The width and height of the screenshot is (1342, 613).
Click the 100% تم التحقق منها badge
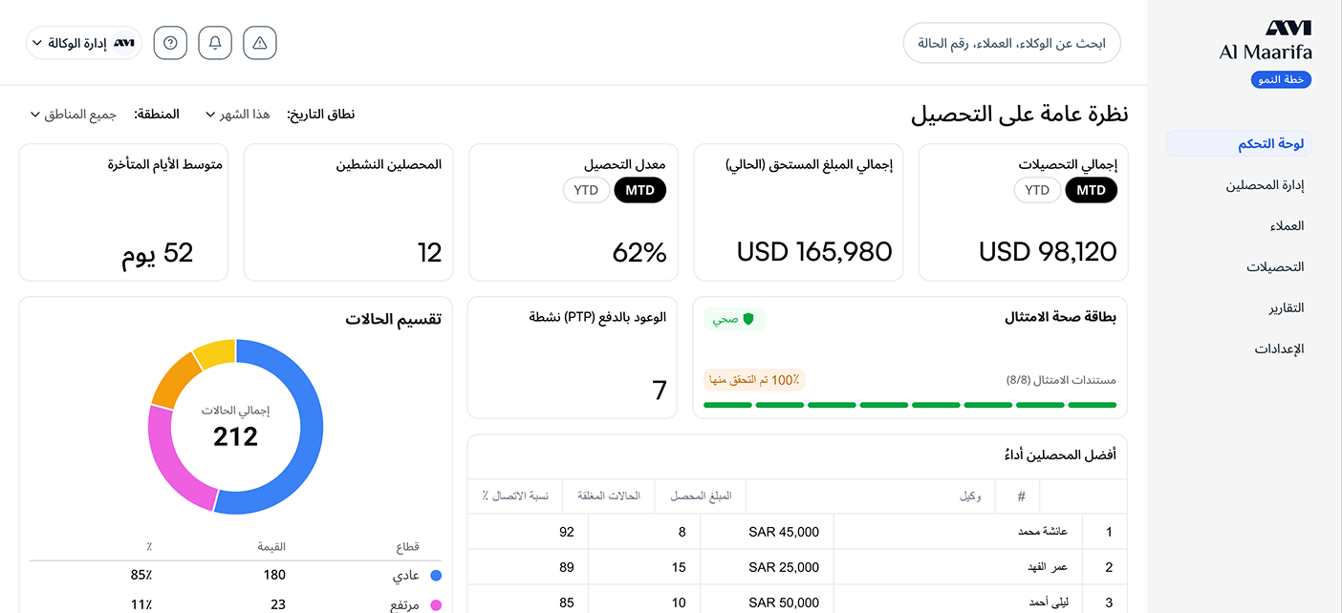pyautogui.click(x=753, y=379)
